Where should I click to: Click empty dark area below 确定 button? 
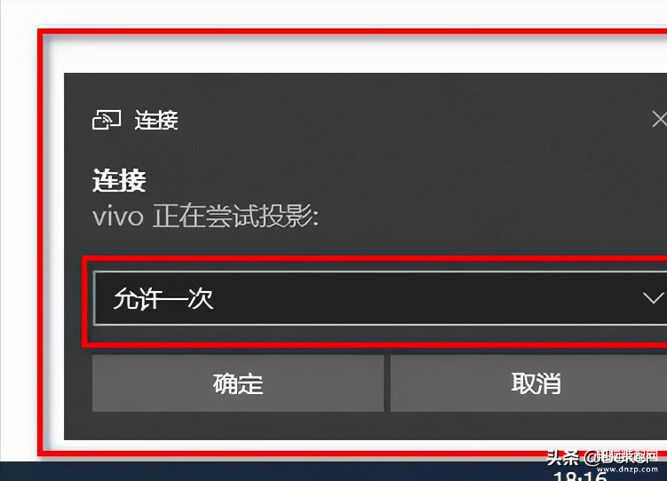(x=238, y=426)
